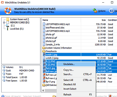117x97 pixels.
Task: Click the System Volume Information folder icon
Action: [44, 48]
